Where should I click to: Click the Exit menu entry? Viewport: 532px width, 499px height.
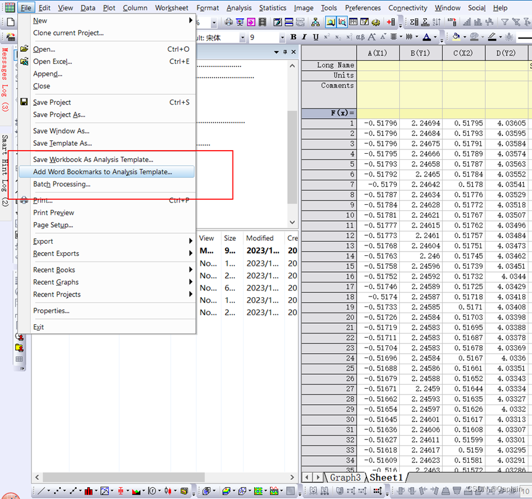(107, 327)
